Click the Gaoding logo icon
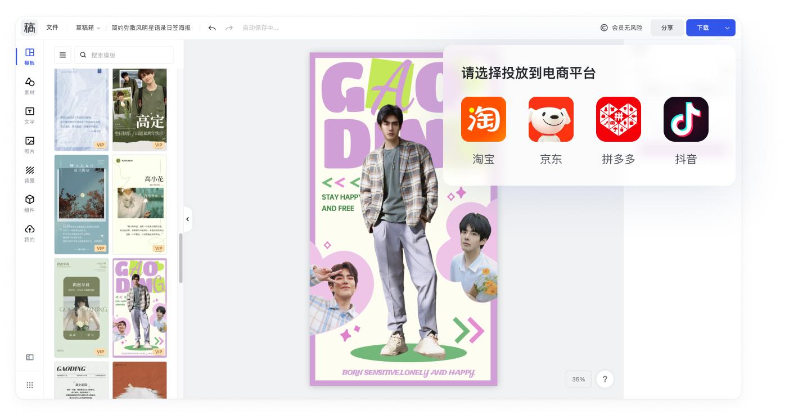This screenshot has width=789, height=419. (29, 28)
